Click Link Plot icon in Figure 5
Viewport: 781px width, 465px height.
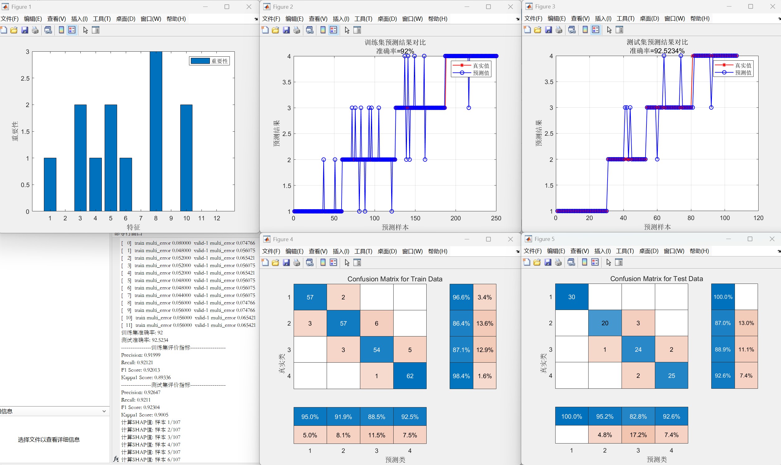pos(571,262)
